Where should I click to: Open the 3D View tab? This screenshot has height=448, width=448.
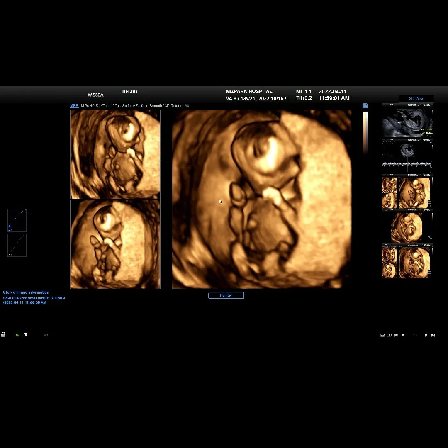point(416,99)
